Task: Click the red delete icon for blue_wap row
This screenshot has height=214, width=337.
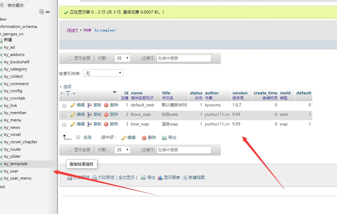Action: tap(106, 124)
